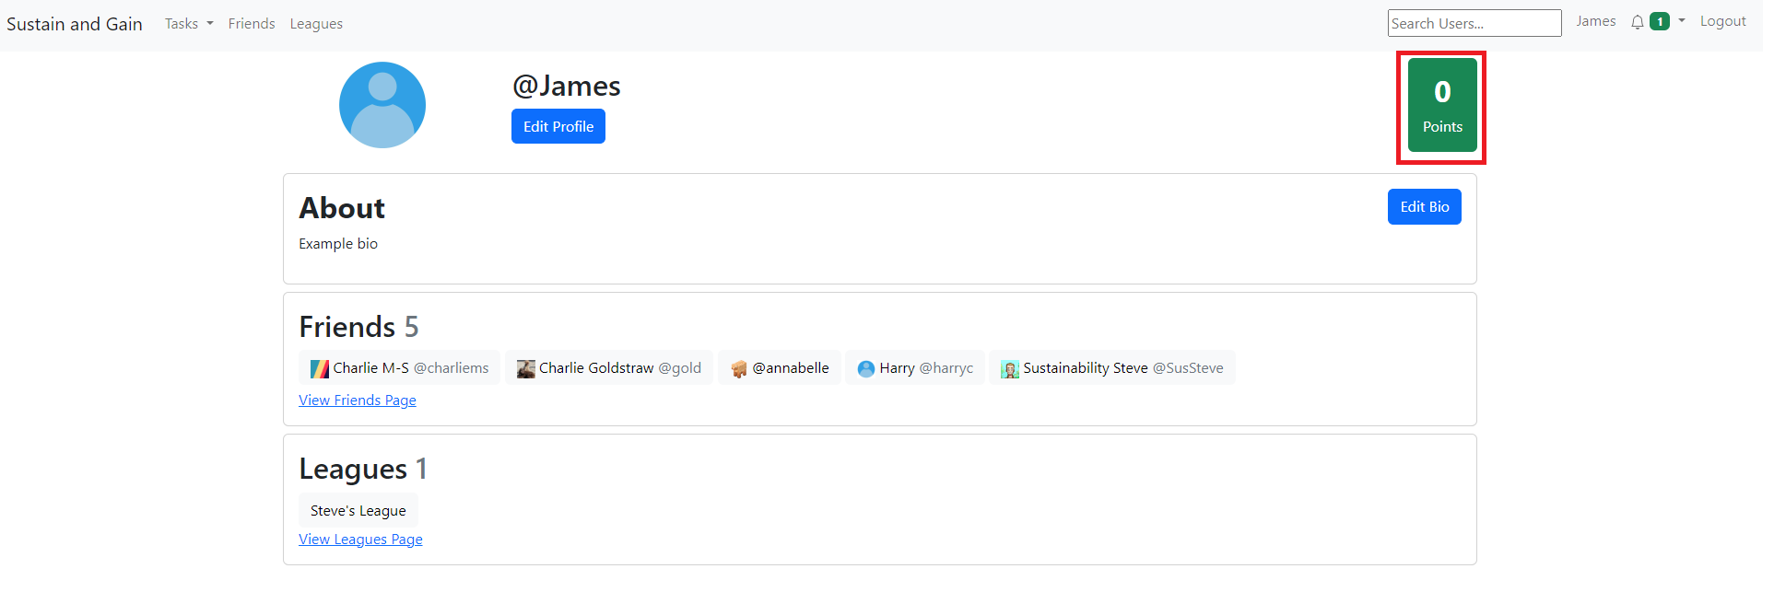Select the Steve's League chip
Screen dimensions: 1774x592
click(358, 511)
